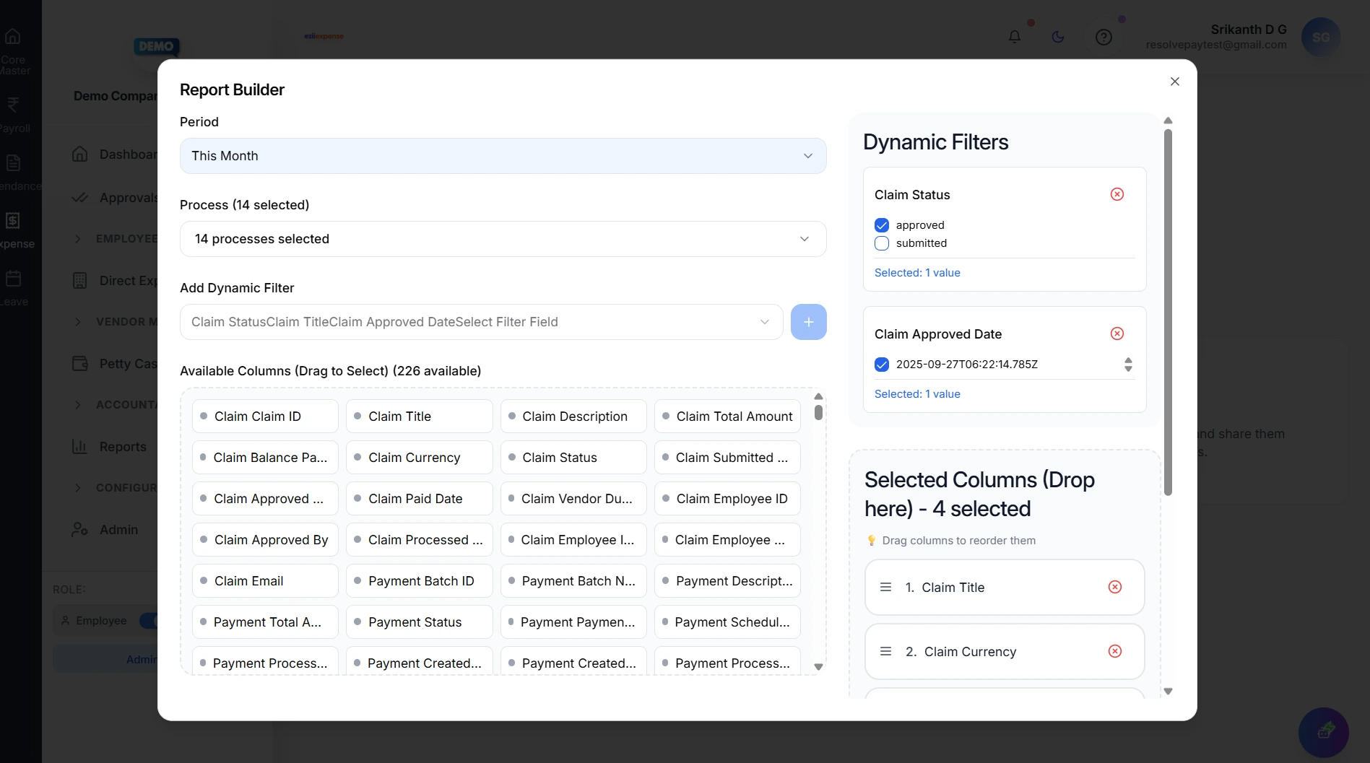
Task: Open the Add Dynamic Filter field selector
Action: click(x=480, y=322)
